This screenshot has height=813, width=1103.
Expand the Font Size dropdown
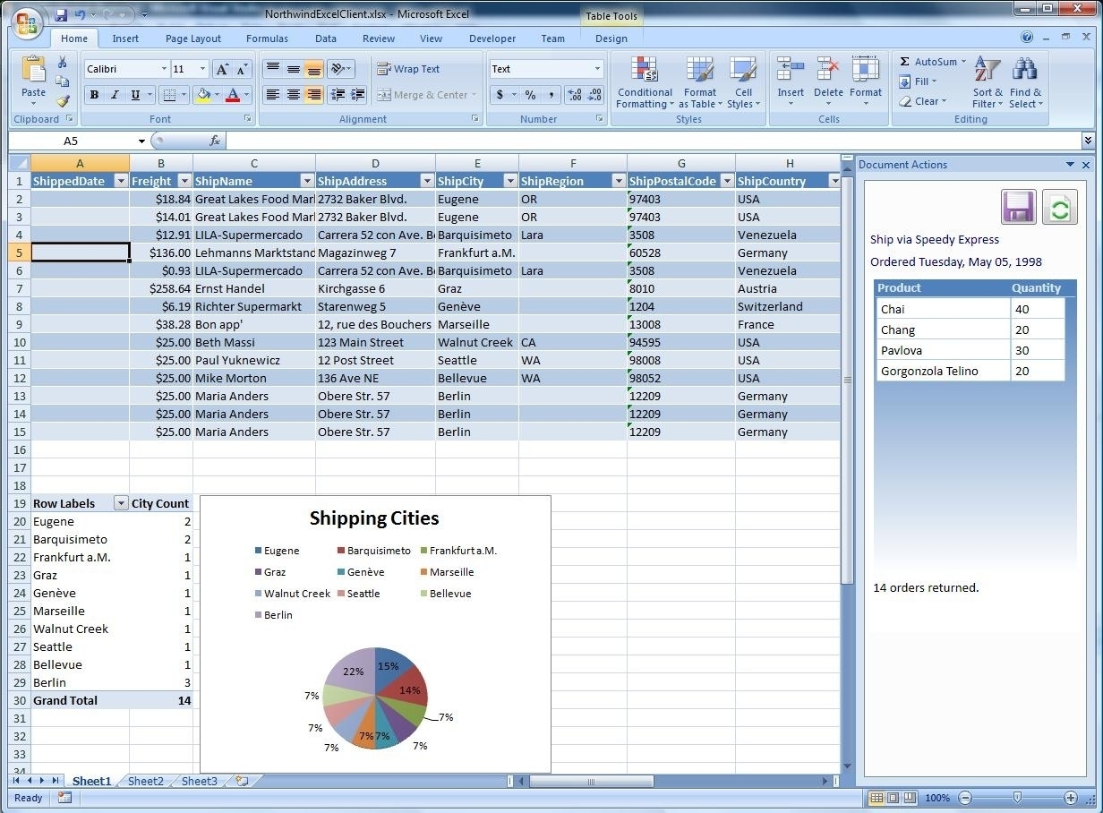pos(203,68)
